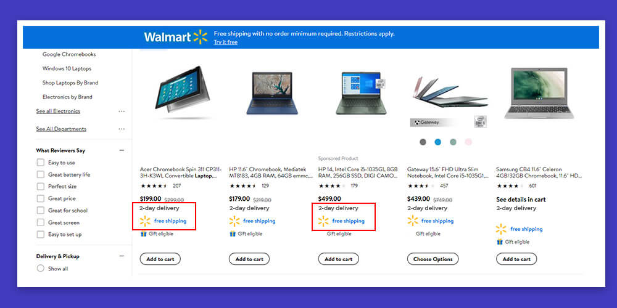Enable the Great battery life checkbox
This screenshot has width=617, height=308.
(x=40, y=174)
